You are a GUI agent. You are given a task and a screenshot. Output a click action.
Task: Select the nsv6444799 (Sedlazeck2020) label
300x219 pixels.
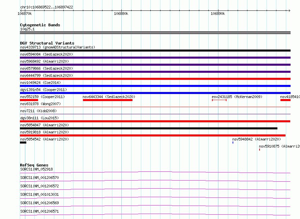[47, 75]
